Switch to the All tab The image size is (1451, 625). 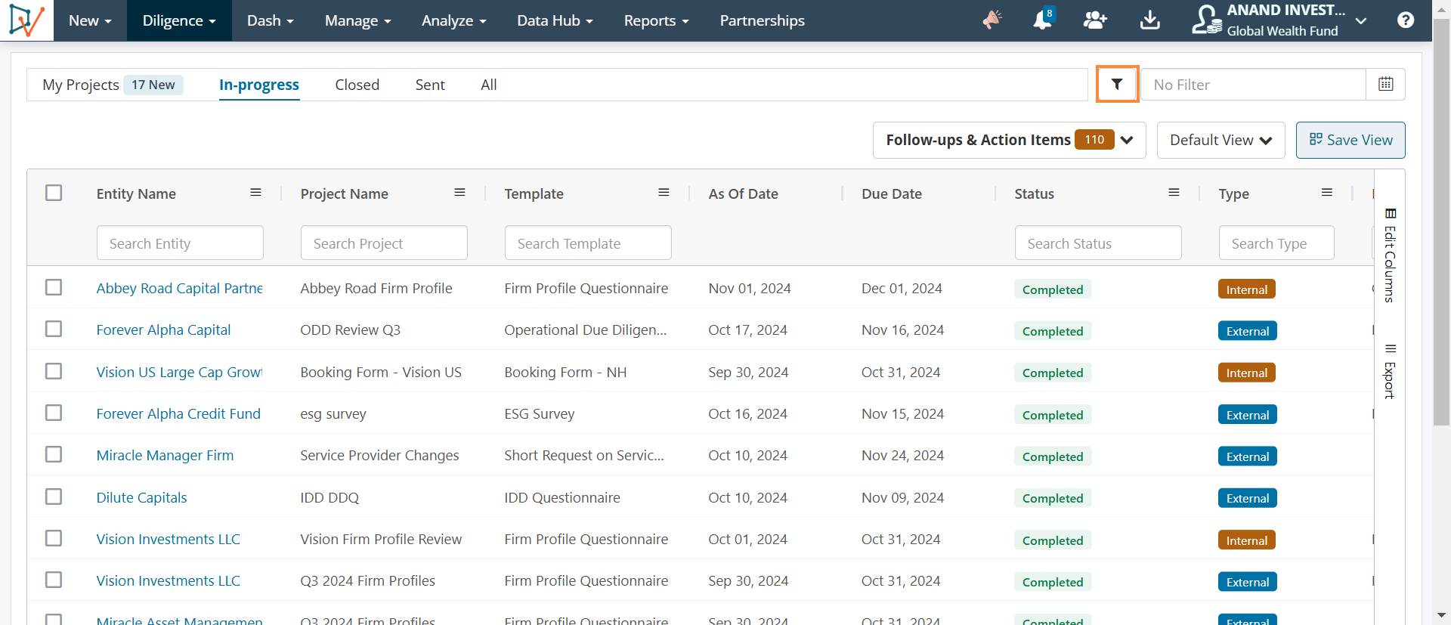pos(489,85)
